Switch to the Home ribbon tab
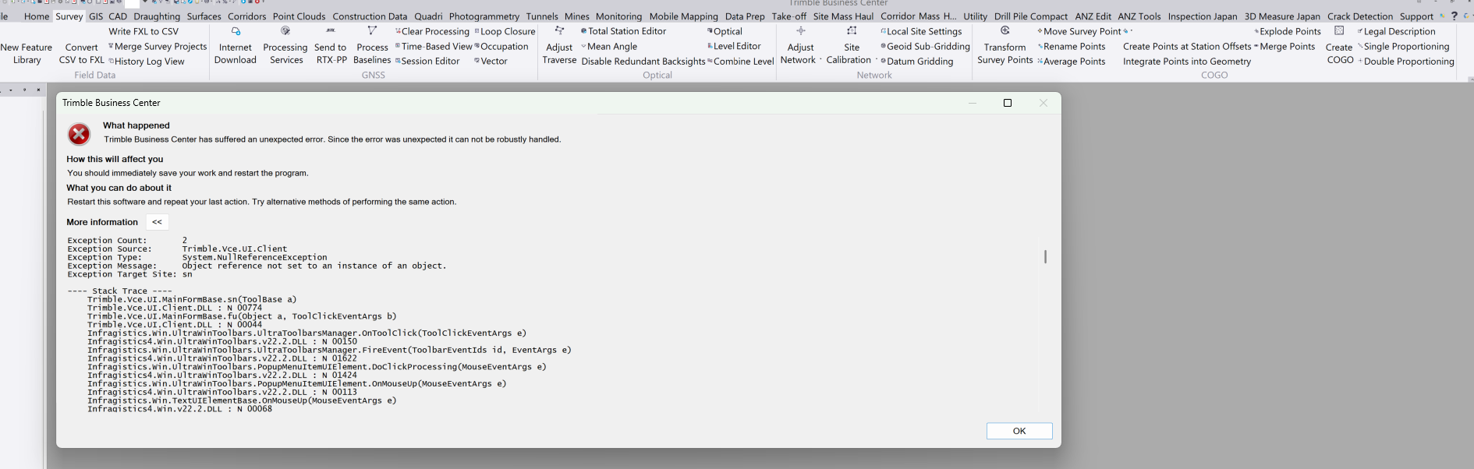This screenshot has height=469, width=1474. [x=37, y=16]
